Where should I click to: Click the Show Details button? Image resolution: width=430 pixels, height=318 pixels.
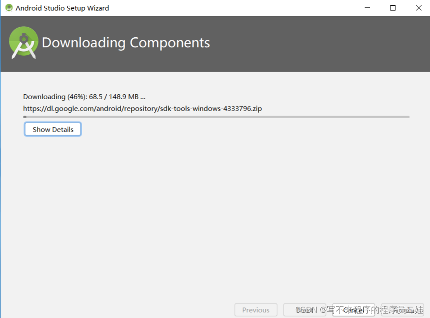[53, 129]
